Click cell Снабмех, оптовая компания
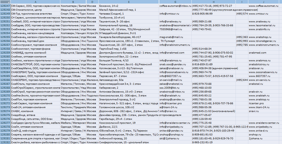The width and height of the screenshot is (282, 144). pos(36,57)
